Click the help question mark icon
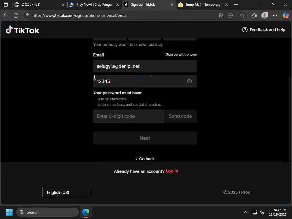The height and width of the screenshot is (219, 292). pos(245,30)
